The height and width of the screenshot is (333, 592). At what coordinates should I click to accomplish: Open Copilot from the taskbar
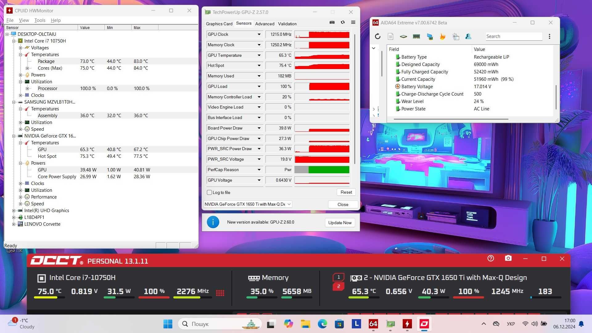click(x=288, y=324)
